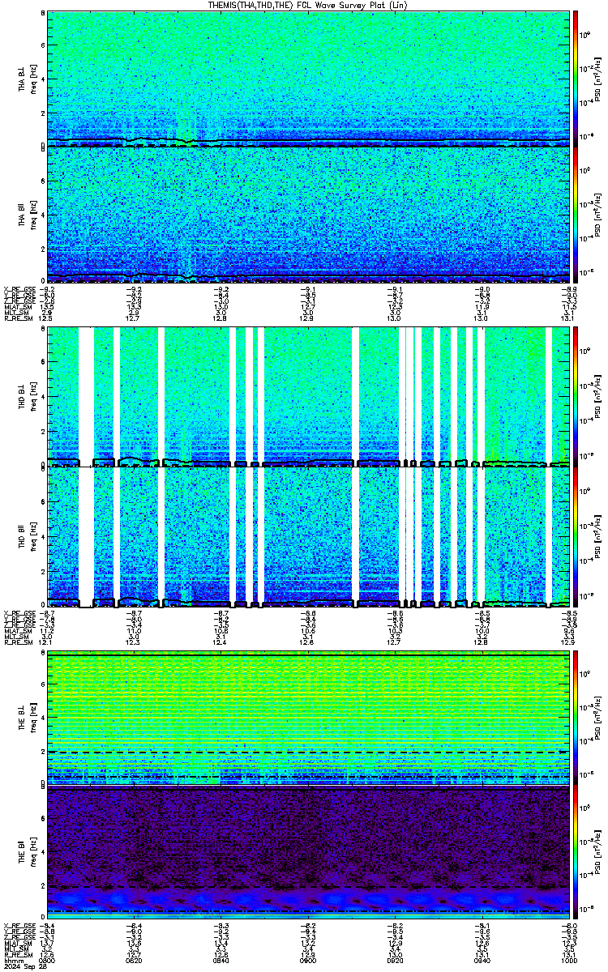Click the THE B-parallel PSD color bar
Screen dimensions: 608x972
click(576, 853)
